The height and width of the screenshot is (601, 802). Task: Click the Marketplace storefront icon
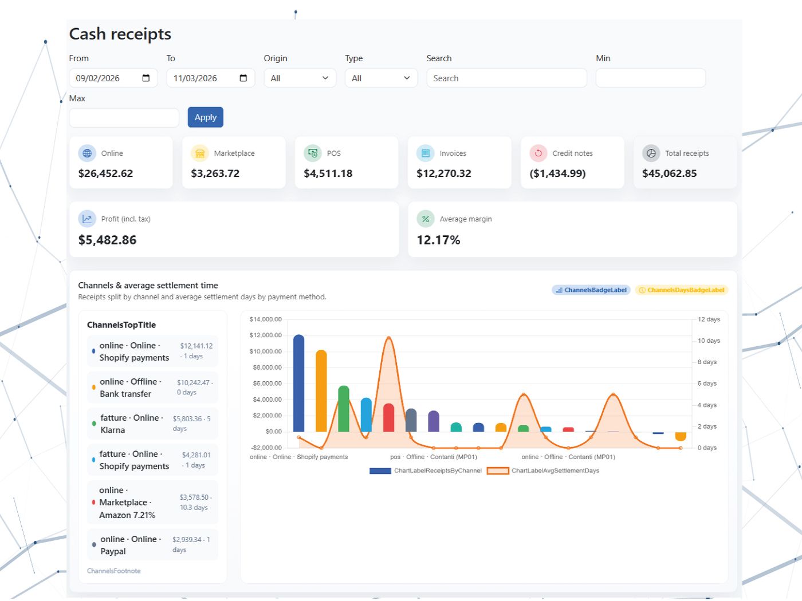pos(200,153)
